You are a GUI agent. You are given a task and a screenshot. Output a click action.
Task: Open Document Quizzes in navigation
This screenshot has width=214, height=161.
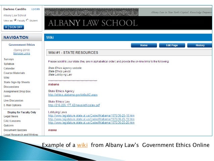(15, 130)
